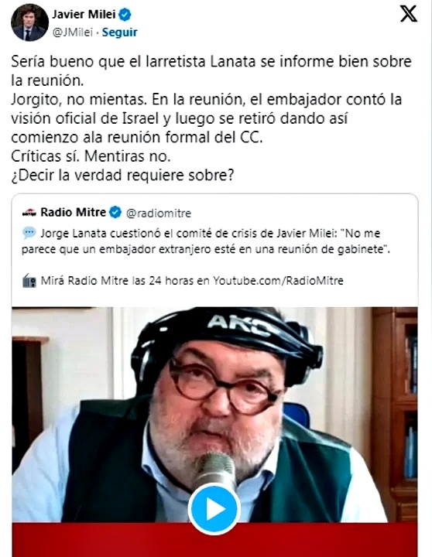Follow Javier Milei with Seguir
Viewport: 432px width, 557px height.
[119, 32]
